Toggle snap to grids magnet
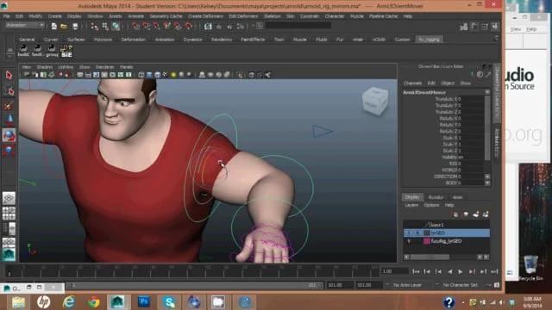The height and width of the screenshot is (310, 552). click(x=135, y=26)
